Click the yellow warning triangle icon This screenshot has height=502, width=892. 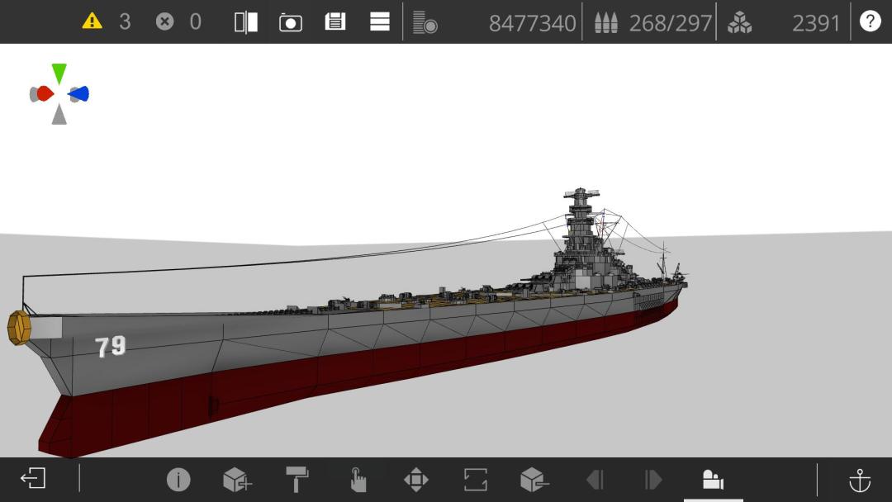(92, 21)
